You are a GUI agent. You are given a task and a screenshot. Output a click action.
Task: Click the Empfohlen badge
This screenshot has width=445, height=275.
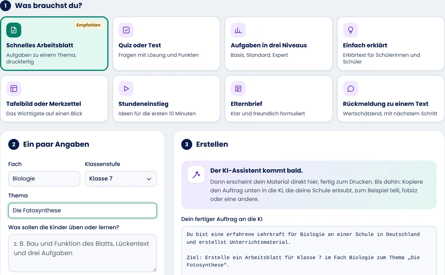click(x=88, y=25)
